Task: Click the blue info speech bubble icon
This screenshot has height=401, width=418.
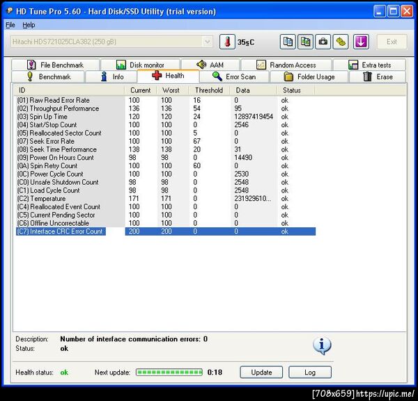Action: [x=322, y=346]
